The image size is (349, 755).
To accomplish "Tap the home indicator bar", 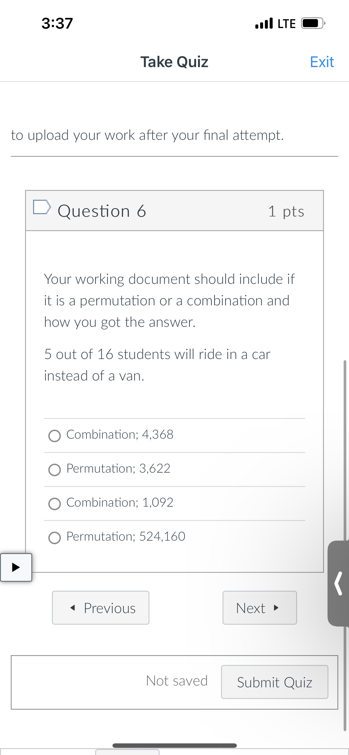I will point(174,745).
